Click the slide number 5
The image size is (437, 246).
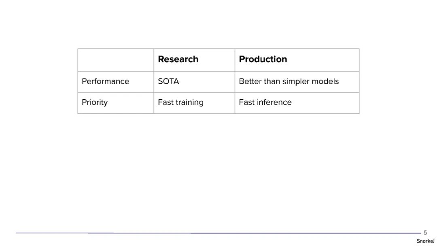425,233
